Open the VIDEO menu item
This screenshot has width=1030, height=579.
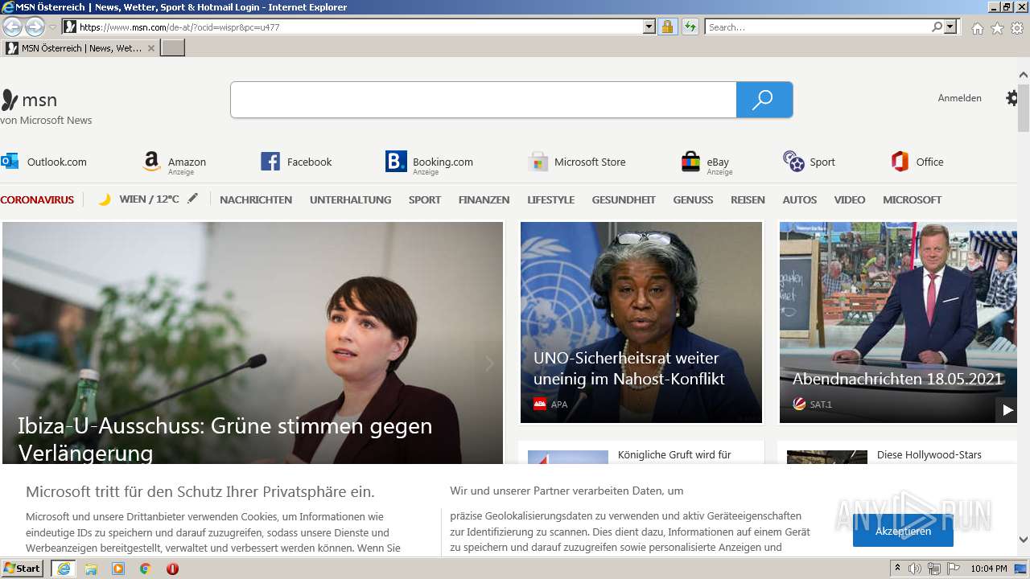tap(849, 199)
